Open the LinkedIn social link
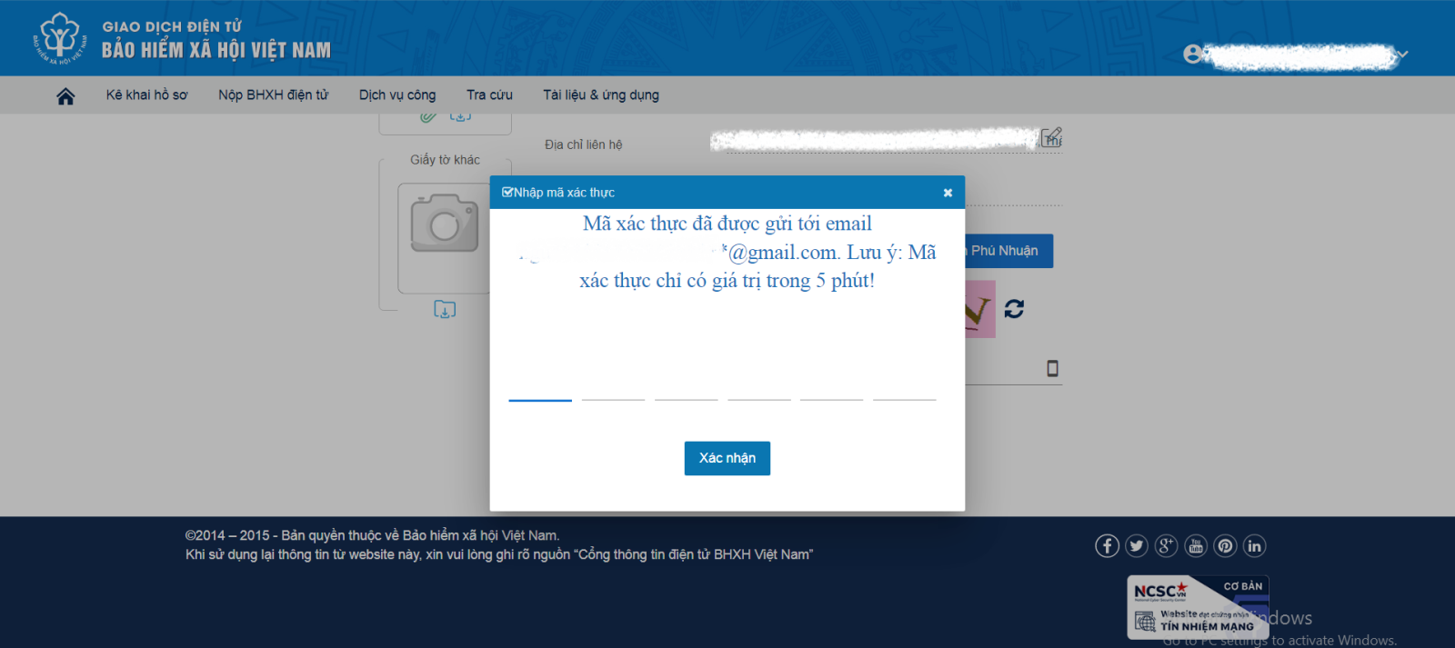This screenshot has height=648, width=1455. tap(1255, 545)
